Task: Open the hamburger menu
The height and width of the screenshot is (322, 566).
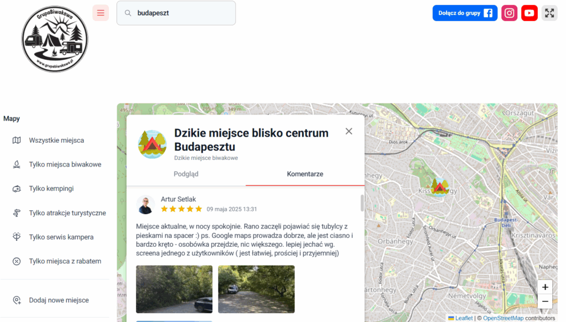Action: click(x=100, y=12)
